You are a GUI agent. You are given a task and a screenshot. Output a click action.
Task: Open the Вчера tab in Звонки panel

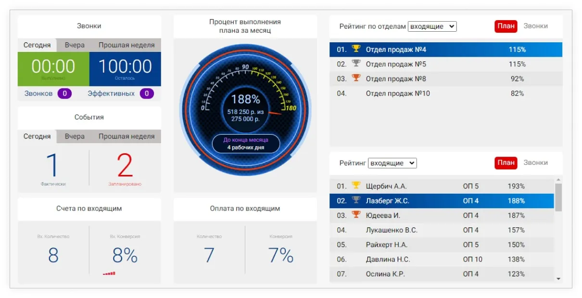pyautogui.click(x=75, y=45)
